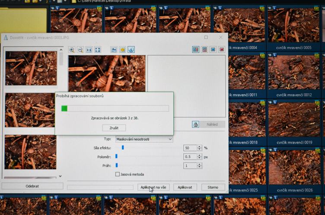
Task: Click the Síla efektu value field 50
Action: [x=190, y=148]
